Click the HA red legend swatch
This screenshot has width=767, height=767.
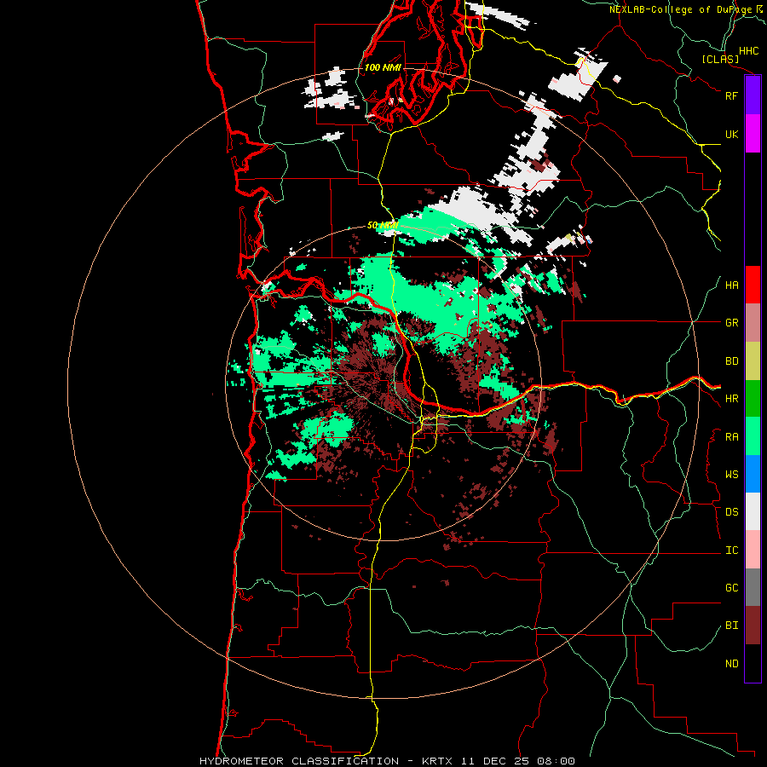click(x=753, y=285)
